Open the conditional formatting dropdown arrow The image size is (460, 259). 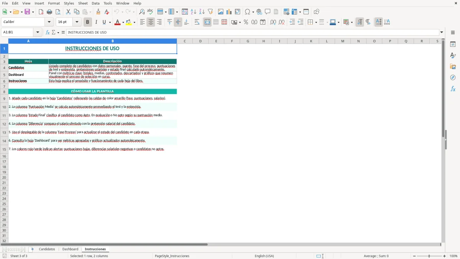(352, 22)
